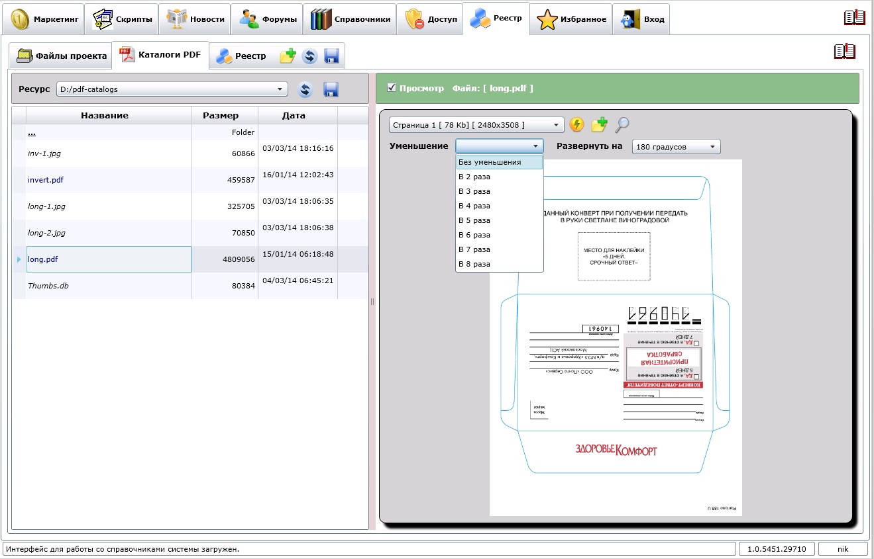874x559 pixels.
Task: Select the invert.pdf file row
Action: (190, 180)
